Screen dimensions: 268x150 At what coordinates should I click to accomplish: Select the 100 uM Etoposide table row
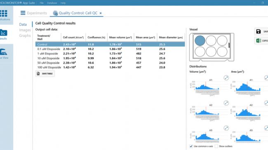point(110,67)
